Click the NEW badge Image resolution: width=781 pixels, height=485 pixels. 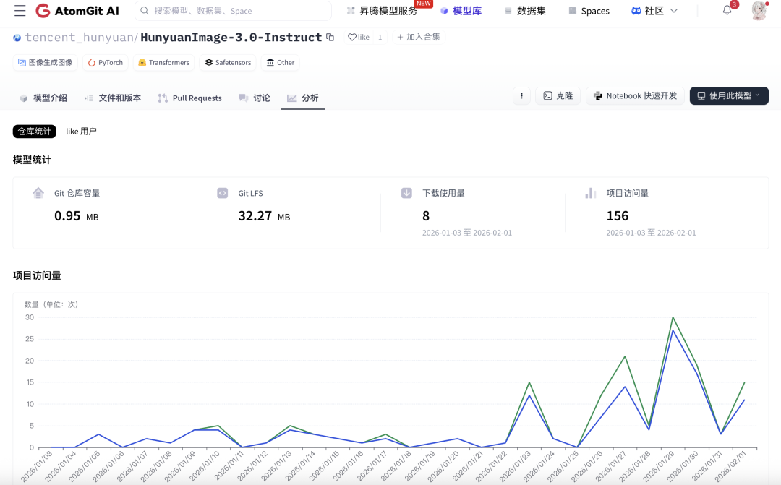pos(423,4)
